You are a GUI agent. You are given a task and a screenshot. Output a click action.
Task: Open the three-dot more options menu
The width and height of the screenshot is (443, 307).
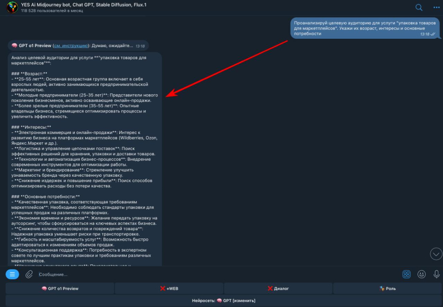coord(435,7)
